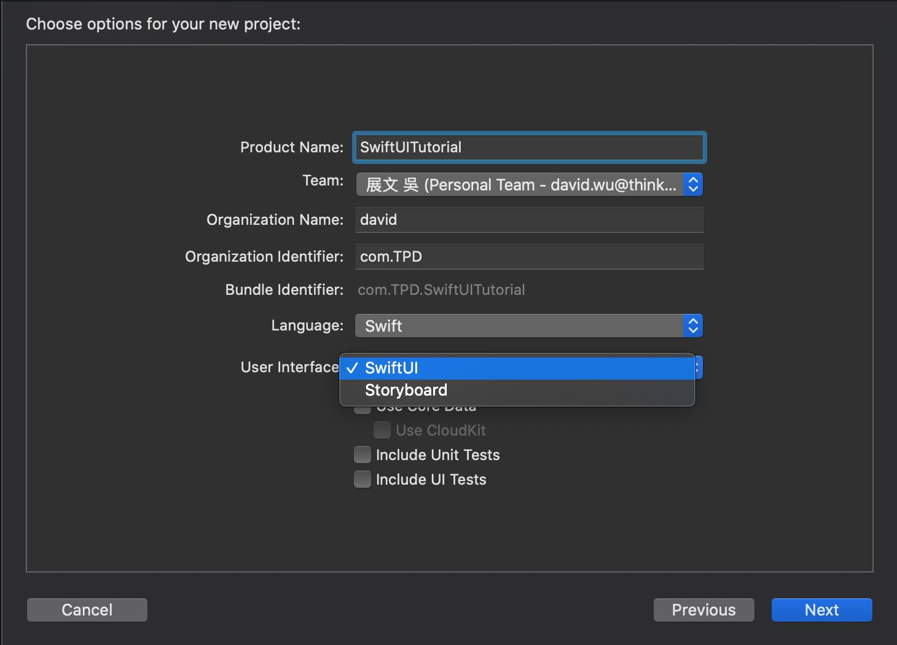
Task: Enable Include UI Tests checkbox
Action: pos(362,479)
